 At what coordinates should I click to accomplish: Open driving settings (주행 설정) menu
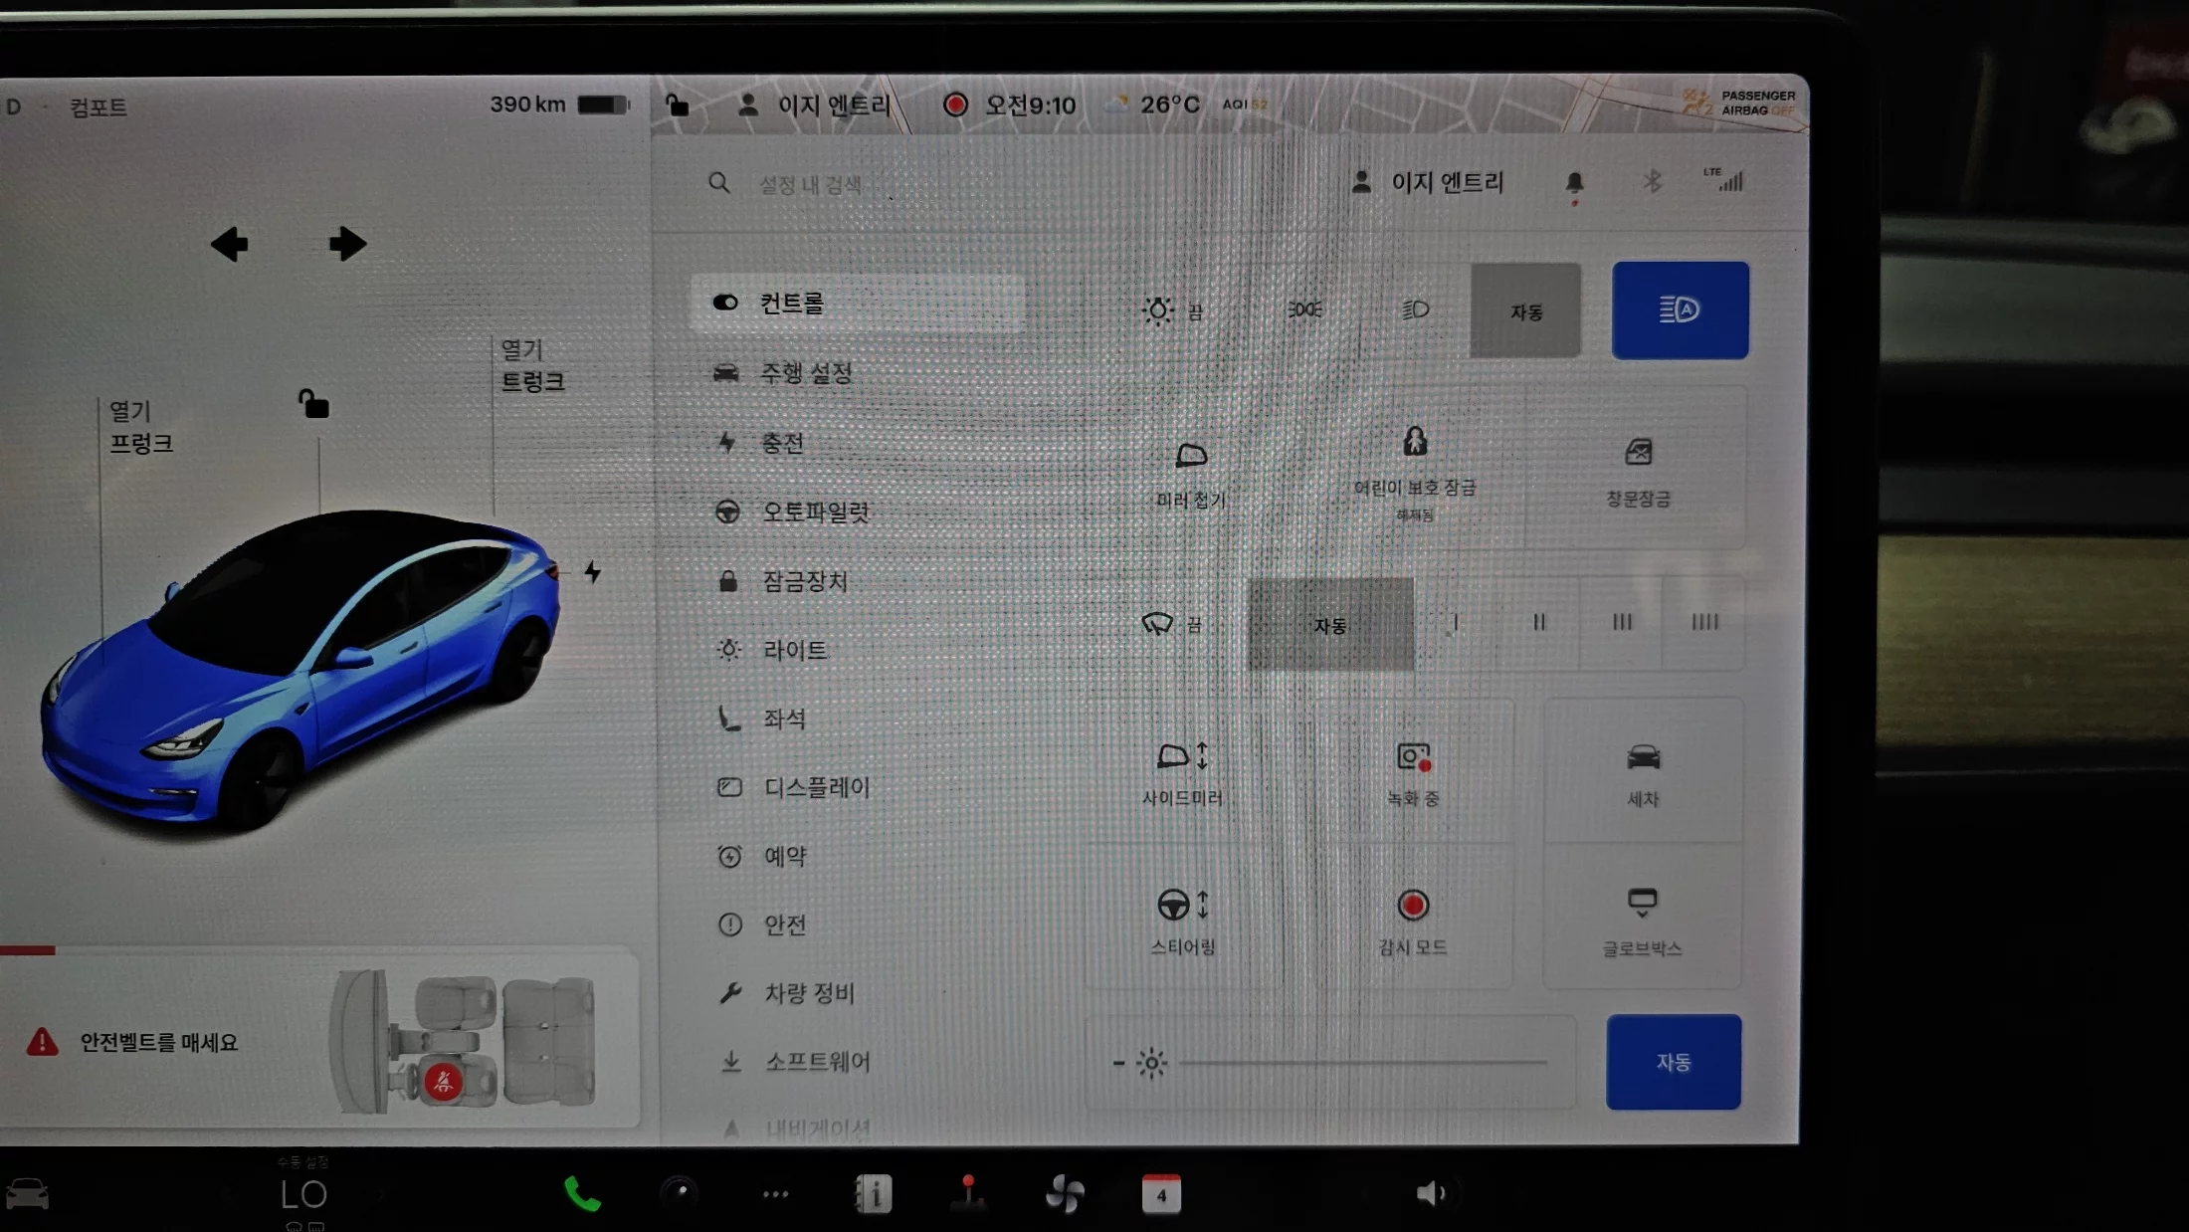point(806,373)
